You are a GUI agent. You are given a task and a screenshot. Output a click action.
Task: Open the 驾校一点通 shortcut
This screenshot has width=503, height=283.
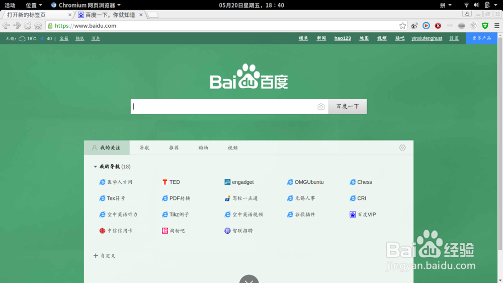point(241,198)
